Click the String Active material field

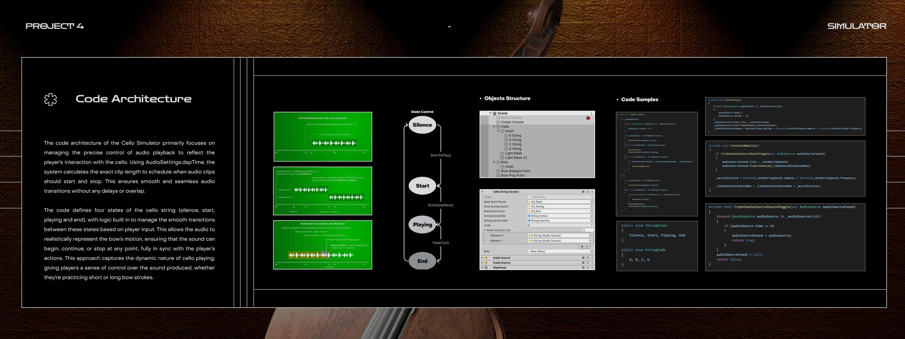560,216
